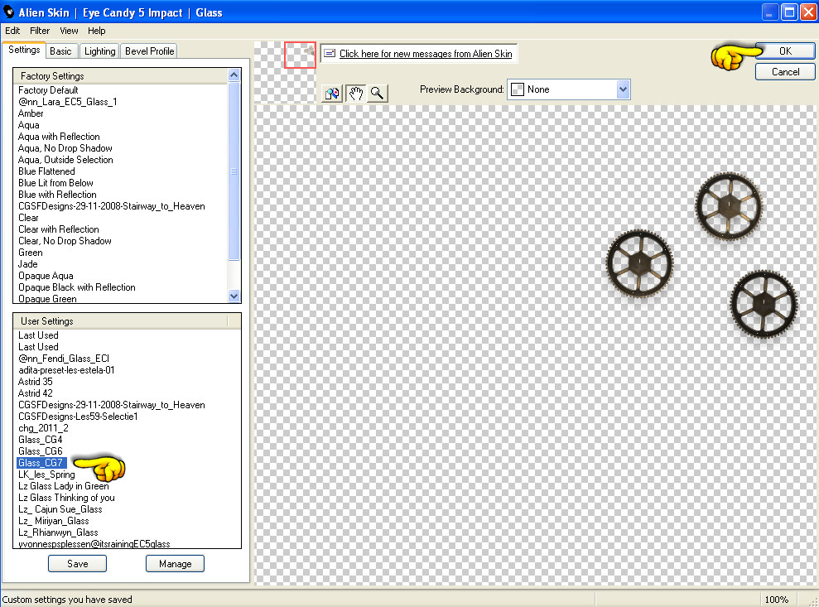Open the Help menu
This screenshot has width=819, height=607.
[97, 31]
